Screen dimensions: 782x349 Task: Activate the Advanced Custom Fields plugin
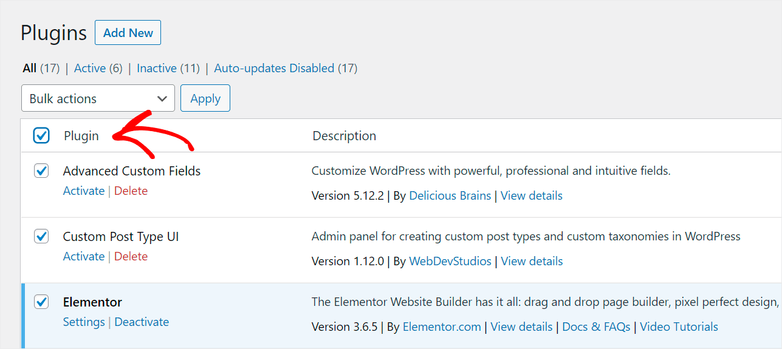(x=84, y=191)
